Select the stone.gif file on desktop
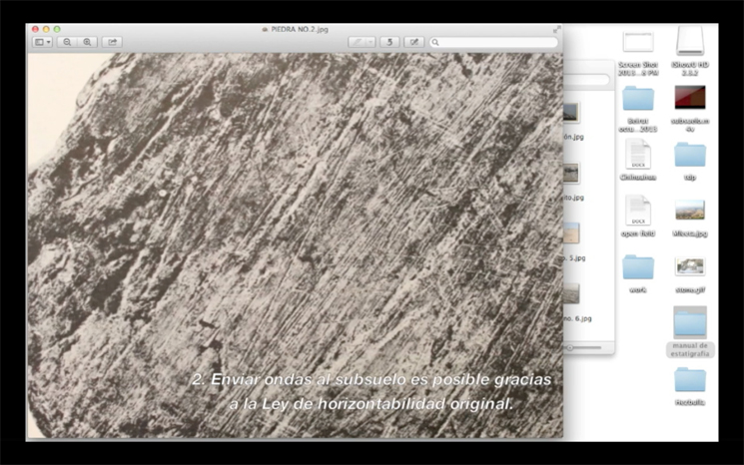 coord(689,266)
